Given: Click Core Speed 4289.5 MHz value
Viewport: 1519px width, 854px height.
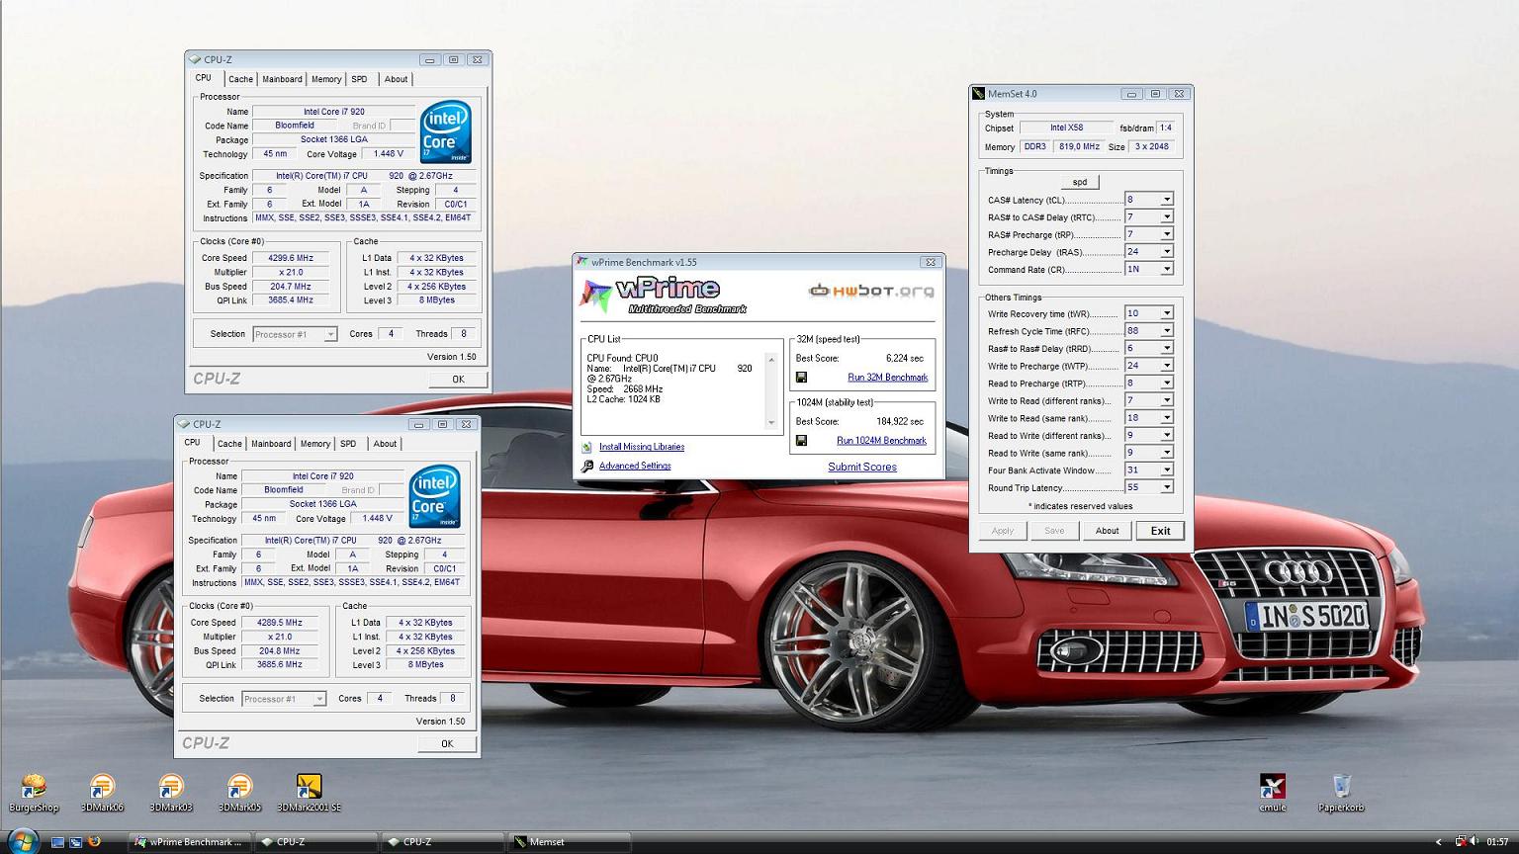Looking at the screenshot, I should pyautogui.click(x=280, y=623).
